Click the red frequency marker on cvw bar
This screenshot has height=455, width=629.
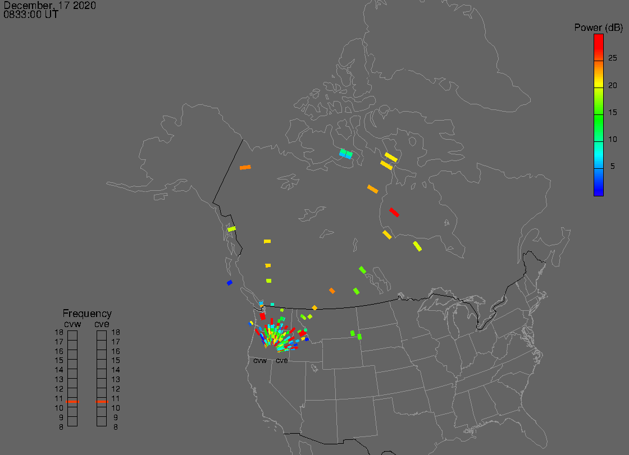(x=72, y=401)
